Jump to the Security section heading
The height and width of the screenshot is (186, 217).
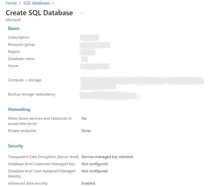[x=16, y=146]
